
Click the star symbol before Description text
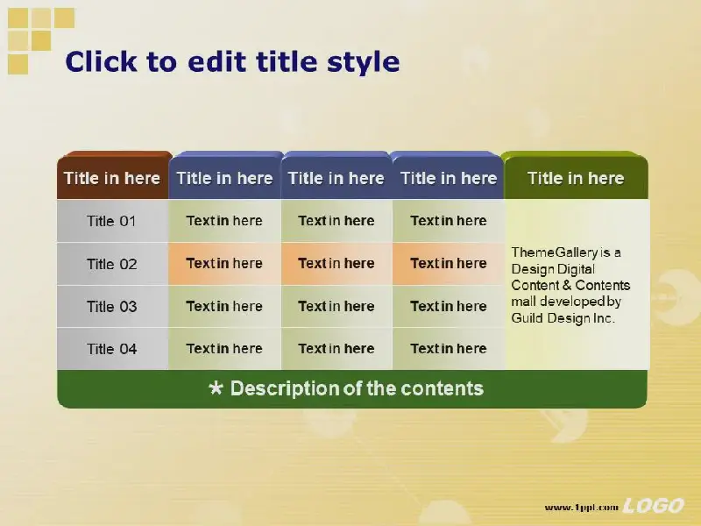point(216,387)
